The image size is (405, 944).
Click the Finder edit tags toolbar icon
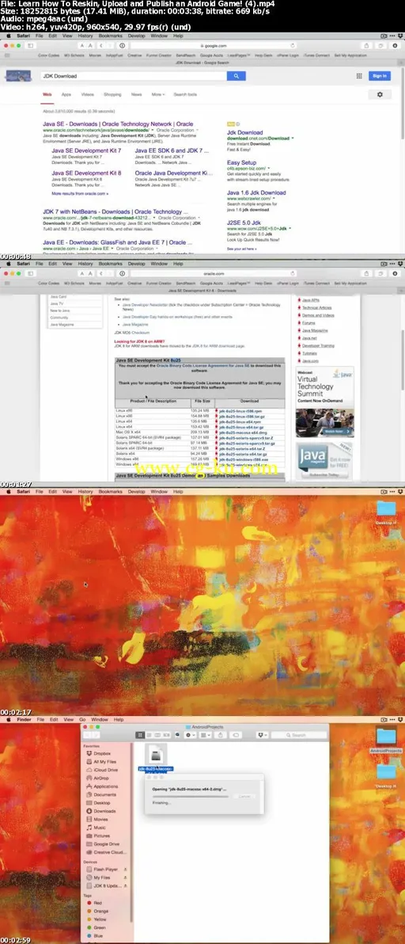pos(236,735)
